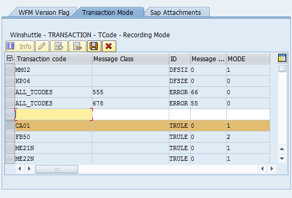Click the ME21N transaction code cell
The image size is (292, 198).
click(54, 148)
